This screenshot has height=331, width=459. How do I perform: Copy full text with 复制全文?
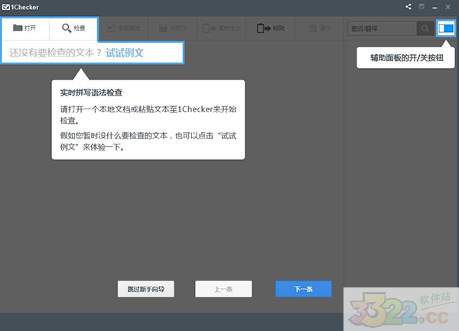(222, 28)
